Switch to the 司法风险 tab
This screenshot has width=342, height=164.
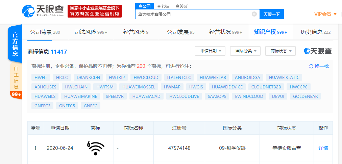[91, 32]
